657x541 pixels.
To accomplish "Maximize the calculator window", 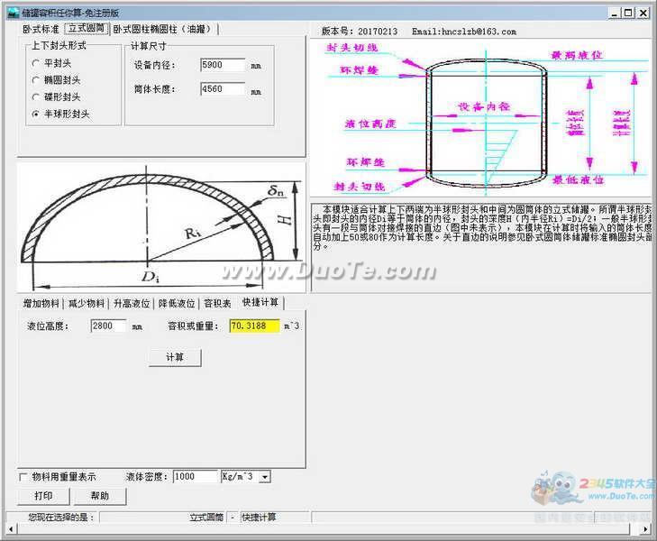I will [627, 13].
